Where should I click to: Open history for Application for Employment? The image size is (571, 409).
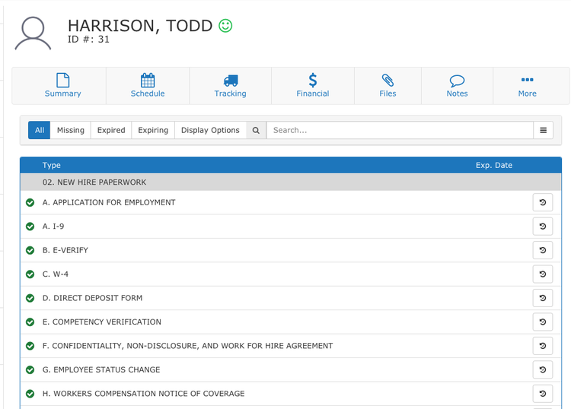tap(543, 202)
